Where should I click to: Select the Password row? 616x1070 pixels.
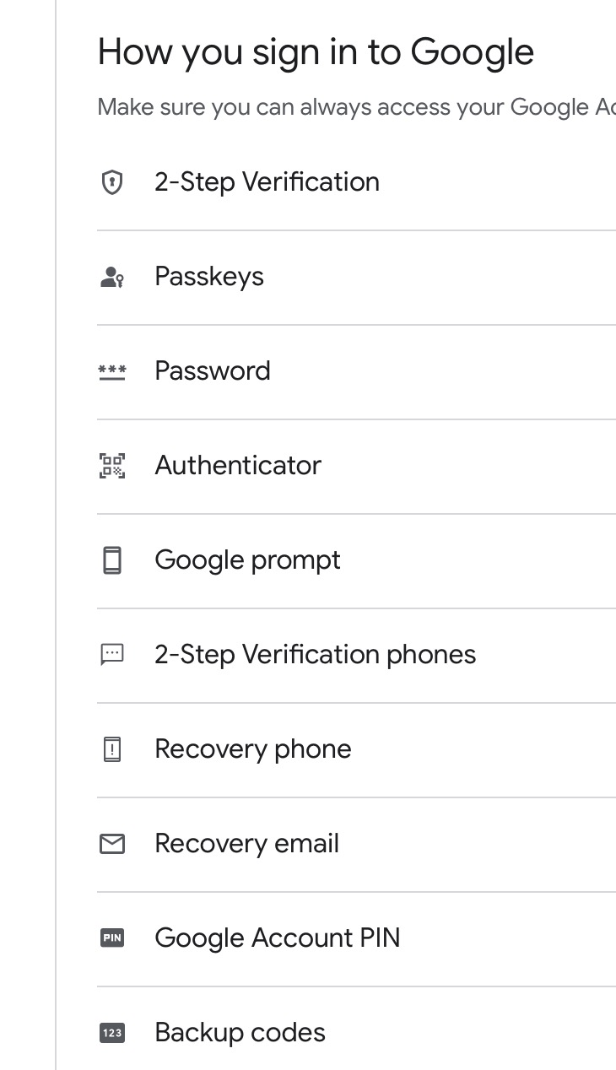click(x=356, y=372)
